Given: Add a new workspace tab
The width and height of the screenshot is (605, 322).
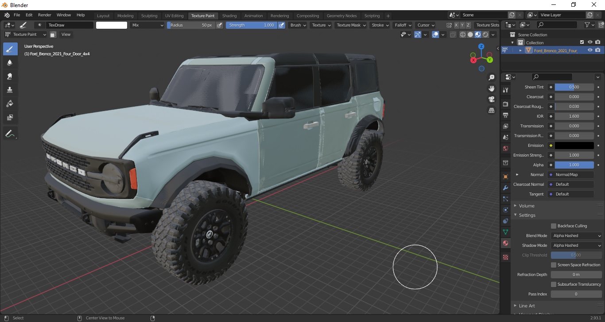Looking at the screenshot, I should [388, 16].
